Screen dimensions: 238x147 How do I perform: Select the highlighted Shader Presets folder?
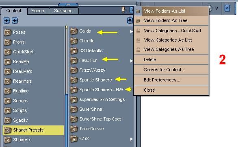[34, 130]
